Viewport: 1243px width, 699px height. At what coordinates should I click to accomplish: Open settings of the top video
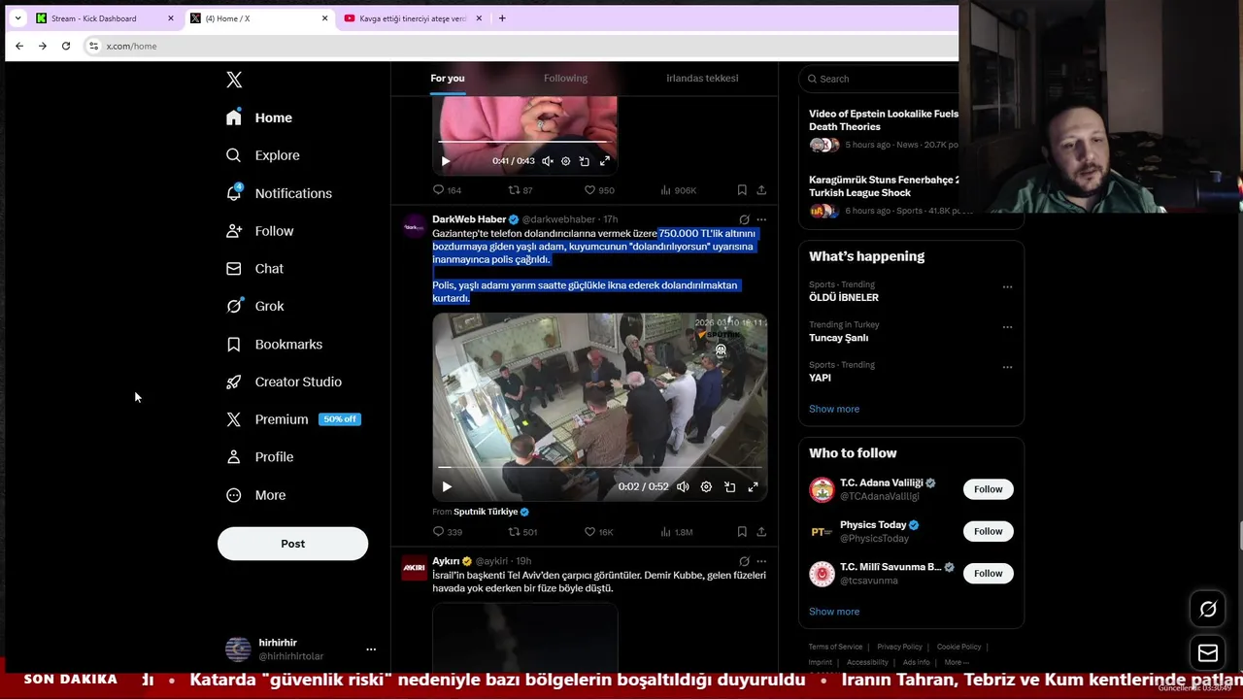coord(565,161)
